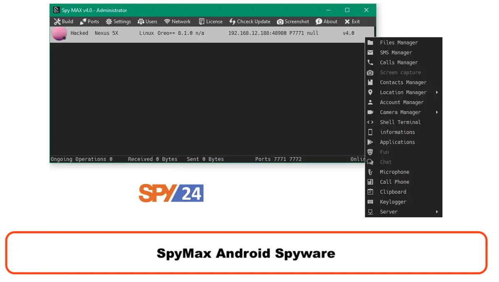Click the Exit X toolbar item
The height and width of the screenshot is (282, 499).
pyautogui.click(x=352, y=22)
